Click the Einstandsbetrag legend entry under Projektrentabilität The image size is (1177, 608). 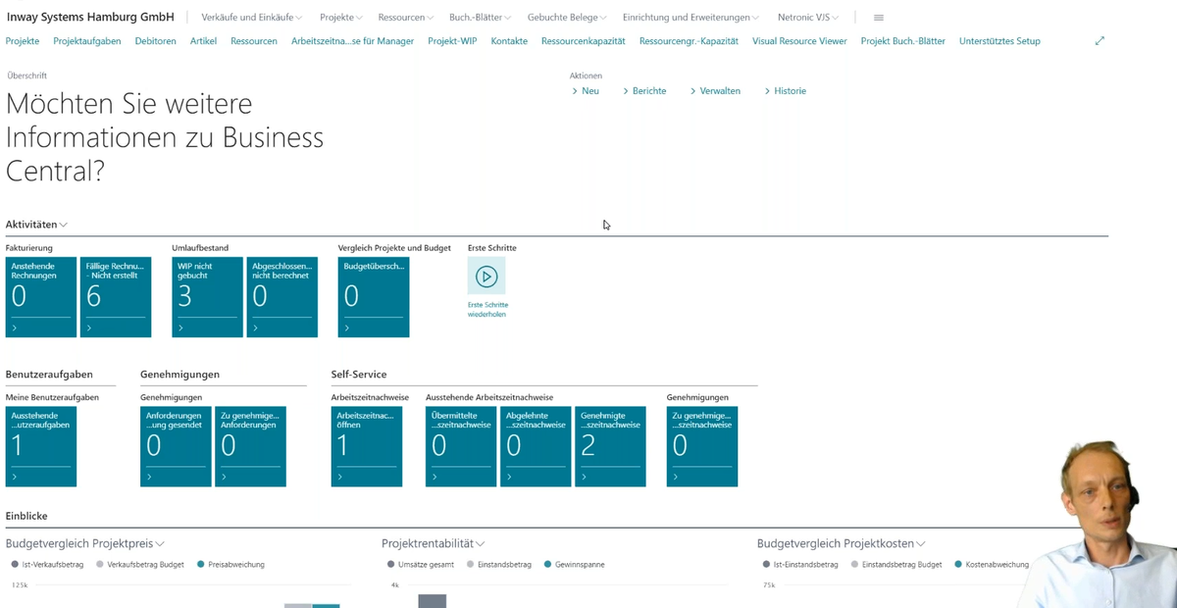[499, 565]
